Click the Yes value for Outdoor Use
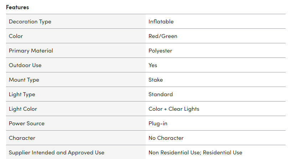Image resolution: width=303 pixels, height=159 pixels. [153, 65]
